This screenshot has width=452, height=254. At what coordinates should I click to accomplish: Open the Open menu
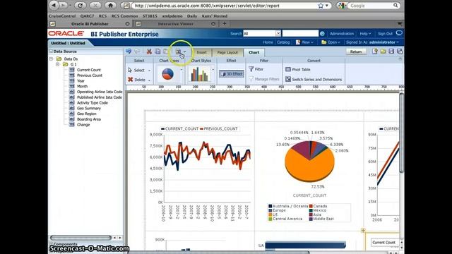(x=331, y=42)
